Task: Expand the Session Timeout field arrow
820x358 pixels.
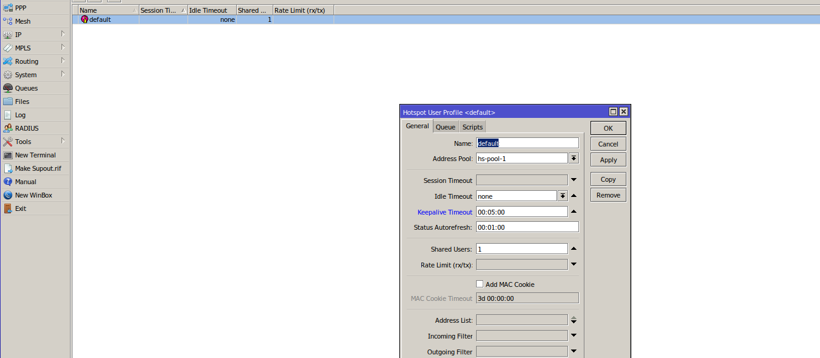Action: [573, 180]
